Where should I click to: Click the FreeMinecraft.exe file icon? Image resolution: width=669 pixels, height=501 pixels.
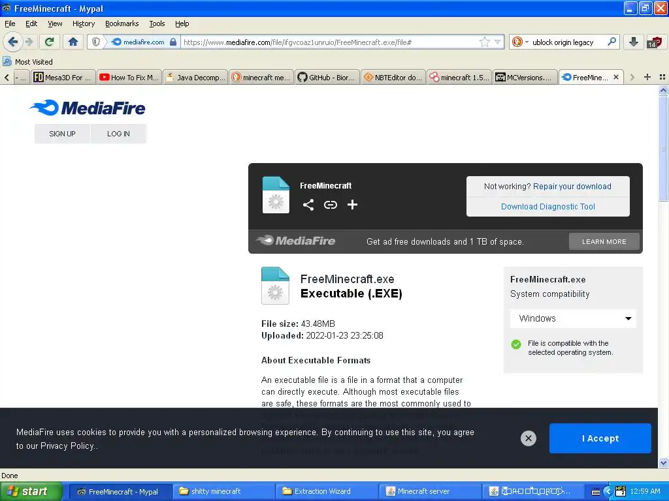point(275,286)
